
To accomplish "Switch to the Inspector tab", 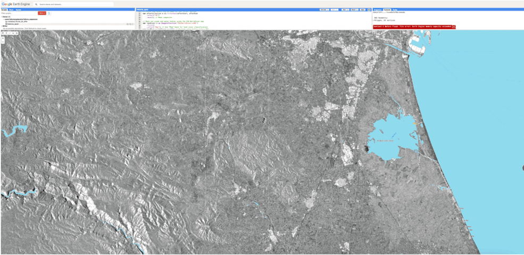I will coord(377,10).
